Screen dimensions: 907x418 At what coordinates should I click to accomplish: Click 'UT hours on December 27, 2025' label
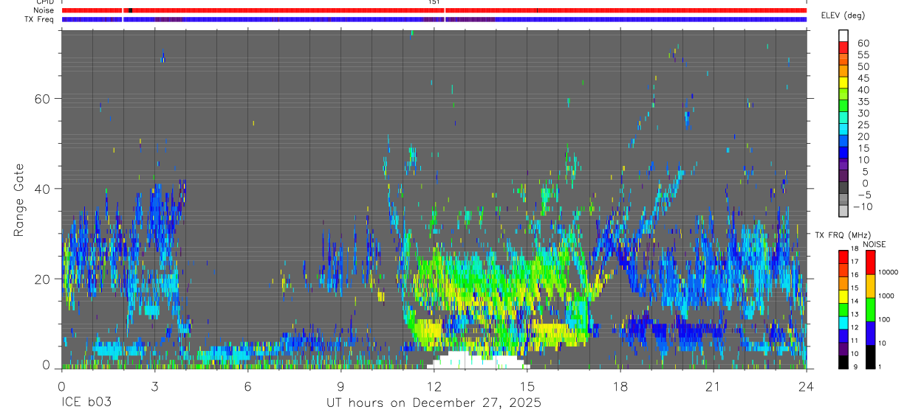click(434, 403)
